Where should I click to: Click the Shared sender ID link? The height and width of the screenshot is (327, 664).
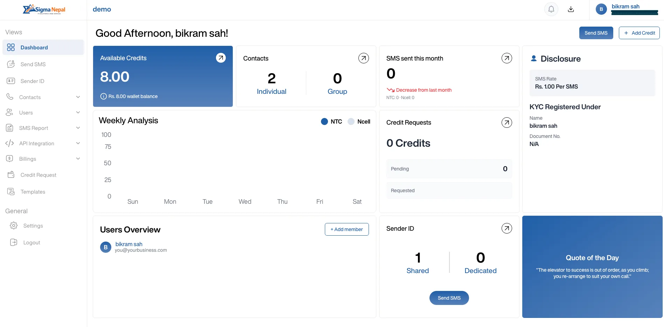(417, 271)
